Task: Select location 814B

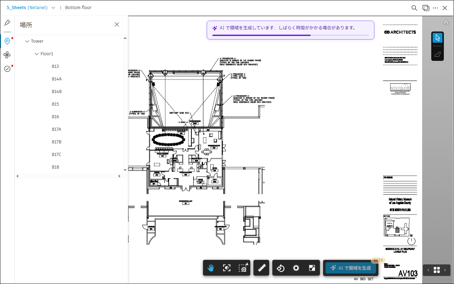Action: click(57, 92)
